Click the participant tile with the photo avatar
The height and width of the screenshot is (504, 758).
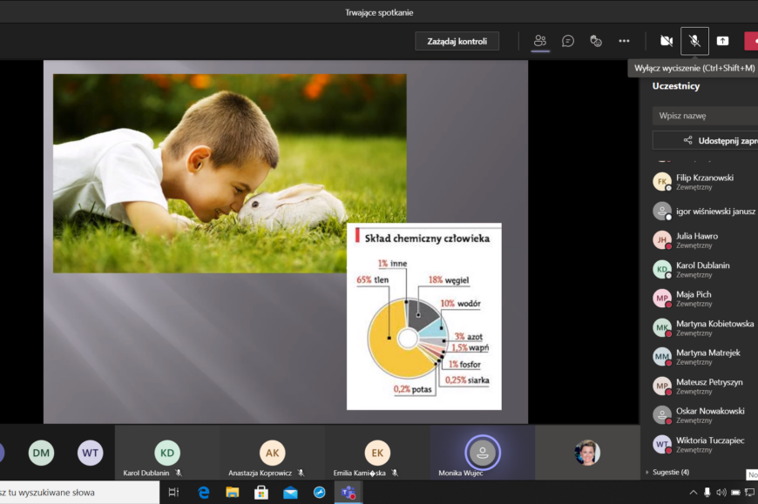(587, 453)
